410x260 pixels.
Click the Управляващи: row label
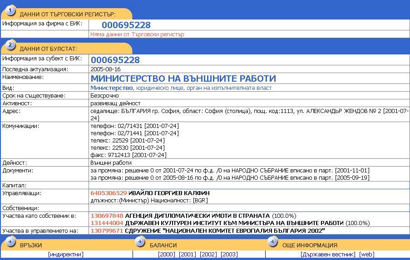(22, 193)
